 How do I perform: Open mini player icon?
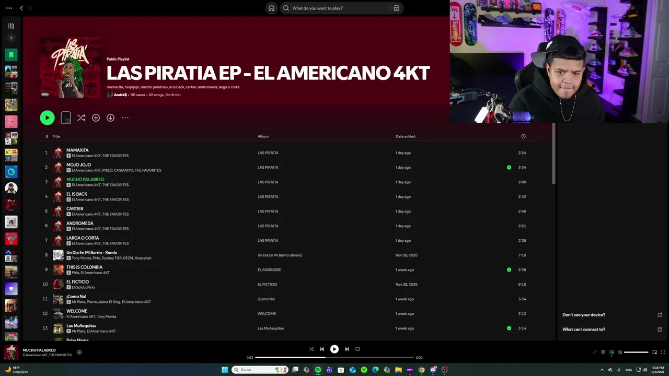pos(654,352)
